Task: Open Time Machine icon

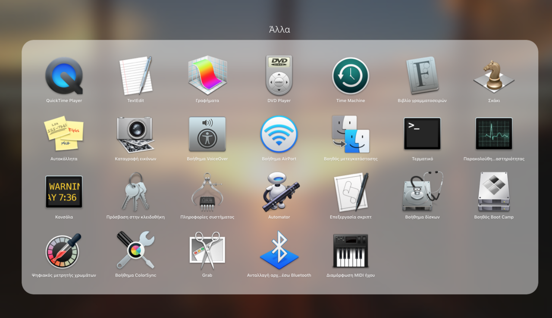Action: [351, 75]
